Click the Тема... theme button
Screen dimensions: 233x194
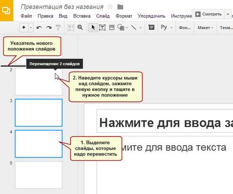226,28
